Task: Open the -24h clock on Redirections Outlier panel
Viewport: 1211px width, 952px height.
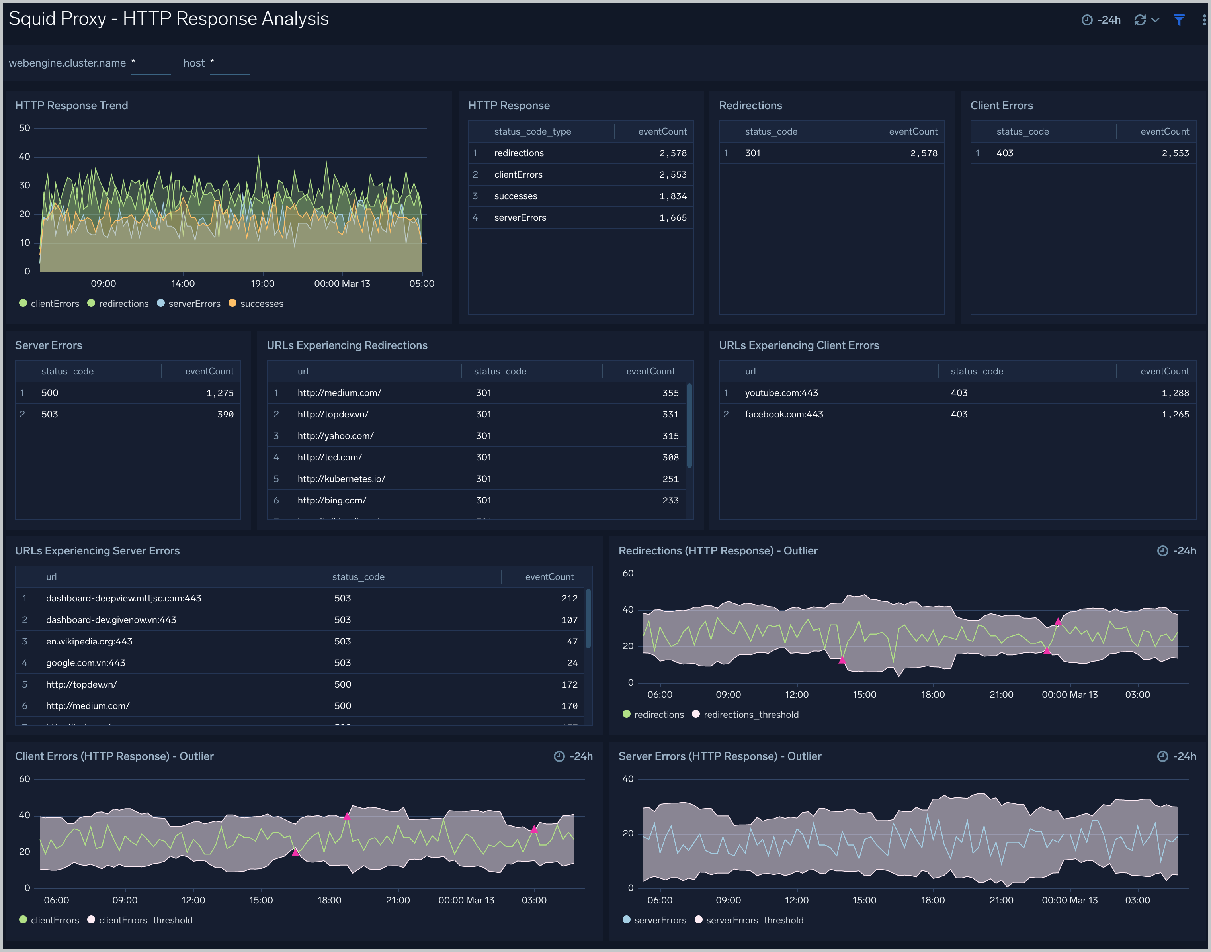Action: tap(1176, 551)
